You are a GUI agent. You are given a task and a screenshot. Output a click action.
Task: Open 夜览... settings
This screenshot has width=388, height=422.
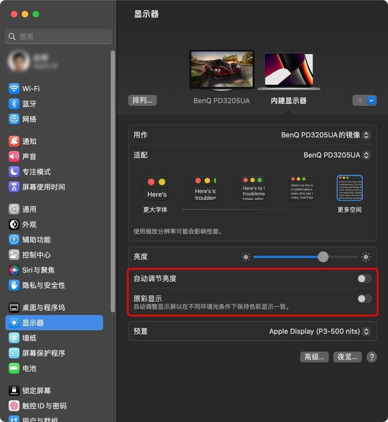[348, 357]
